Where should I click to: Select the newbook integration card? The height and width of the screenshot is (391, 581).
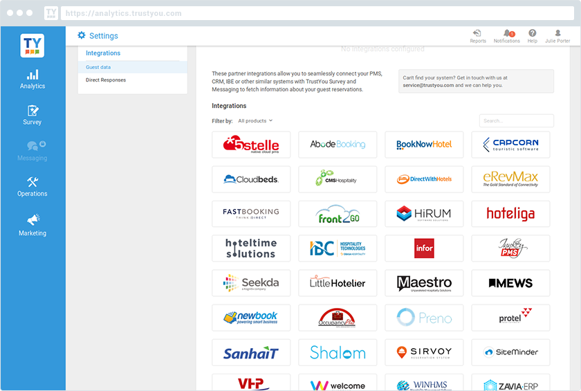251,318
